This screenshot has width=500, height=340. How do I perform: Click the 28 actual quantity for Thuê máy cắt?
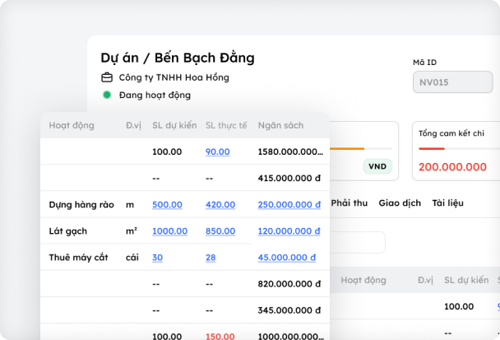211,258
